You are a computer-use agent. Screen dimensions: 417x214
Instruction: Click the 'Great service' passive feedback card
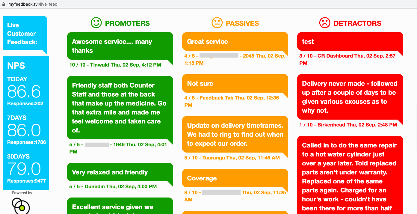235,41
